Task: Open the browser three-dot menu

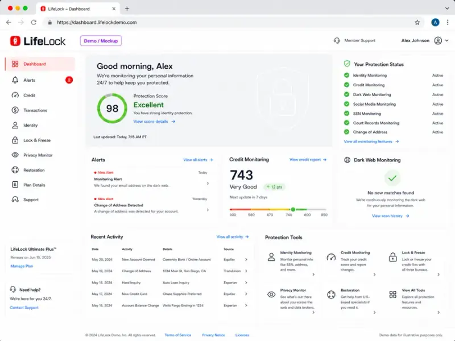Action: point(448,22)
